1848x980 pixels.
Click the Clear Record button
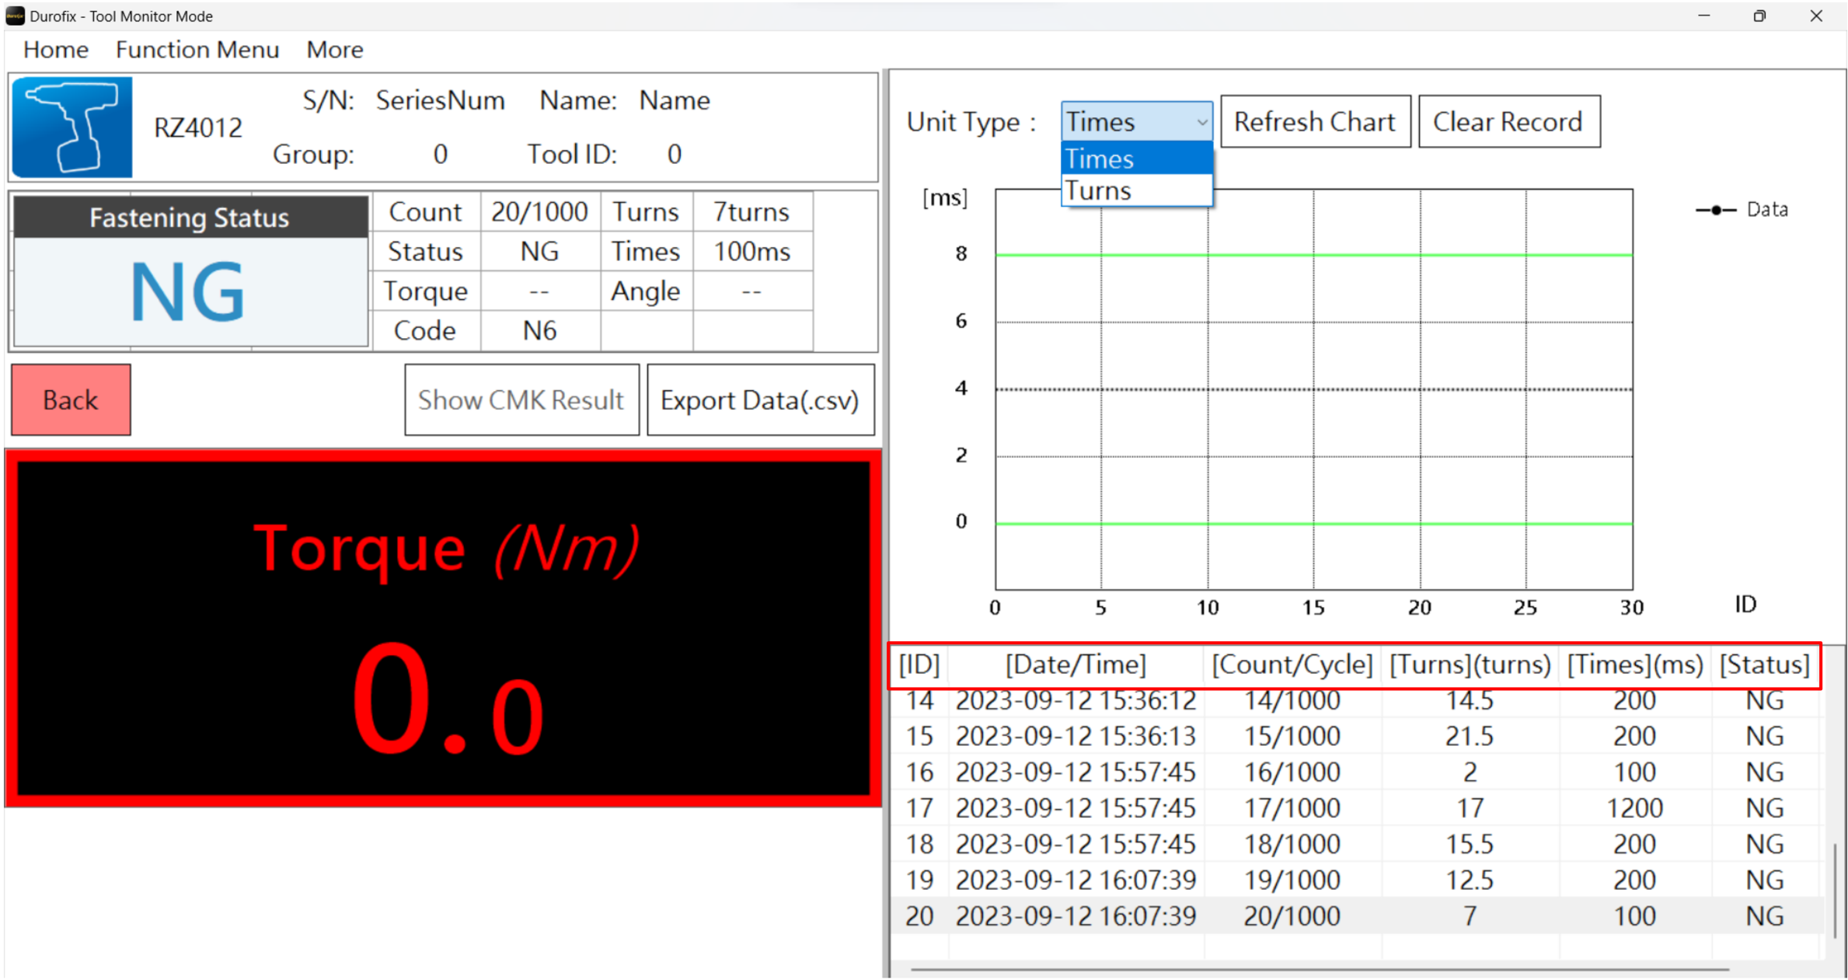coord(1508,122)
